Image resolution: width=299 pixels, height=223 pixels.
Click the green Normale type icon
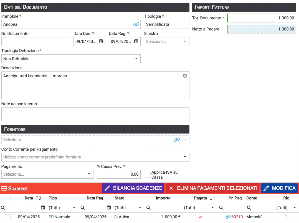pos(51,217)
